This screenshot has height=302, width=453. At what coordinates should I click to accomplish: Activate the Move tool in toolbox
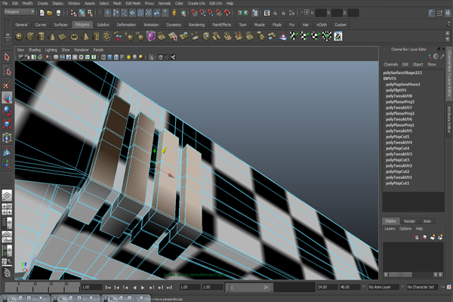7,97
